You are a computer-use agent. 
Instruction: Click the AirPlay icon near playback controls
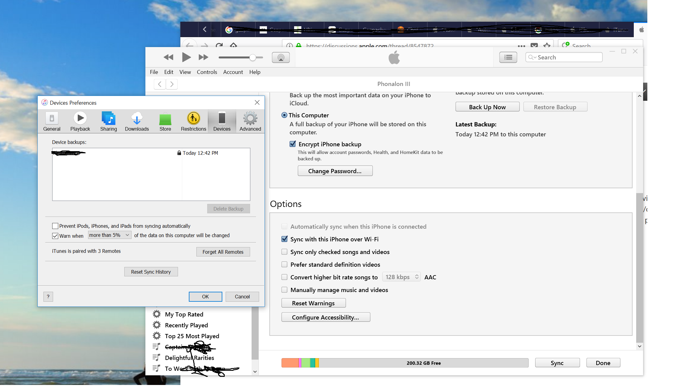pyautogui.click(x=281, y=57)
